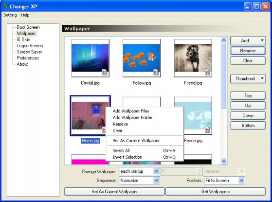272x202 pixels.
Task: Click the wallpaper list scroll up arrow
Action: point(224,40)
